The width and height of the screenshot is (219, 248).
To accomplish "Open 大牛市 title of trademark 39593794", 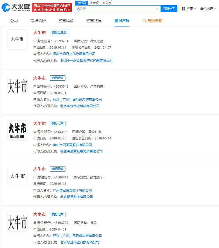I will click(x=40, y=33).
